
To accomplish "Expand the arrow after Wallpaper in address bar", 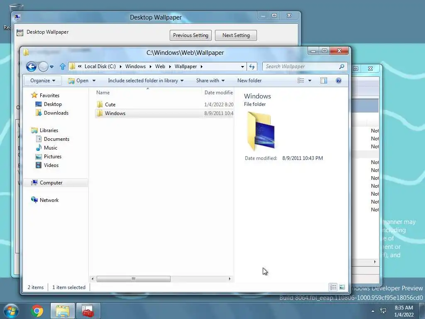I will coord(202,66).
